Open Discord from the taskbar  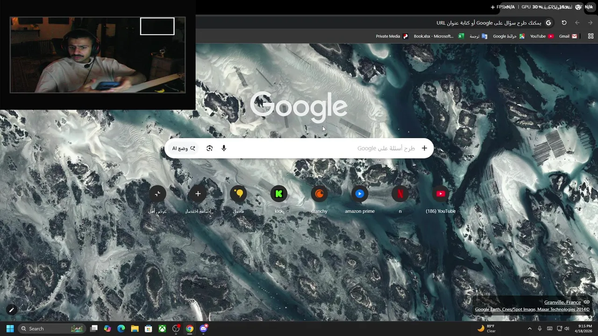point(203,329)
